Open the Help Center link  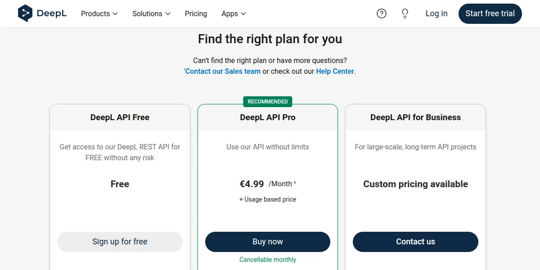tap(335, 71)
